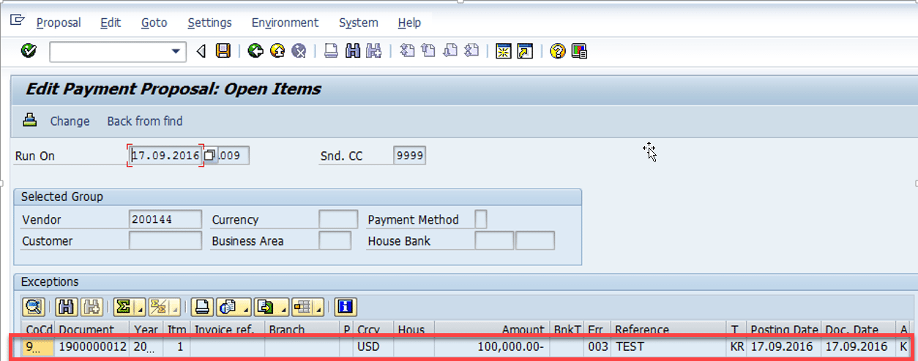Open the Help menu
This screenshot has width=918, height=361.
[409, 23]
